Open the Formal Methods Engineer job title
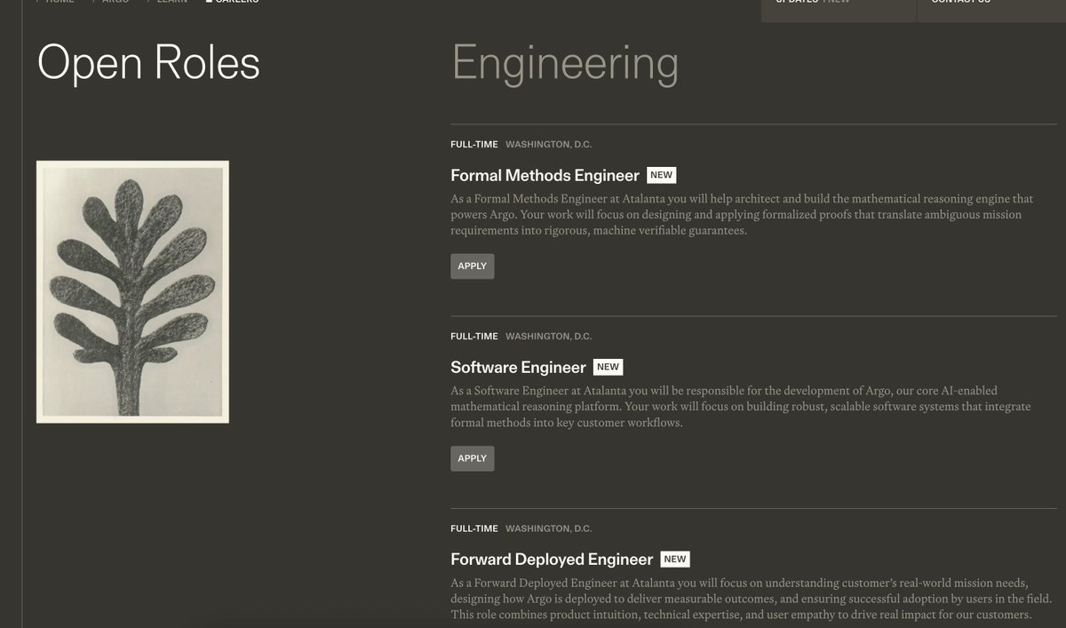The width and height of the screenshot is (1066, 628). (545, 175)
